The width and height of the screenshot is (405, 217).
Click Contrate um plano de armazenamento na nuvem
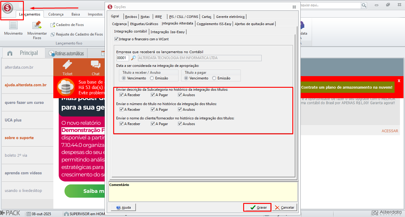(x=347, y=87)
